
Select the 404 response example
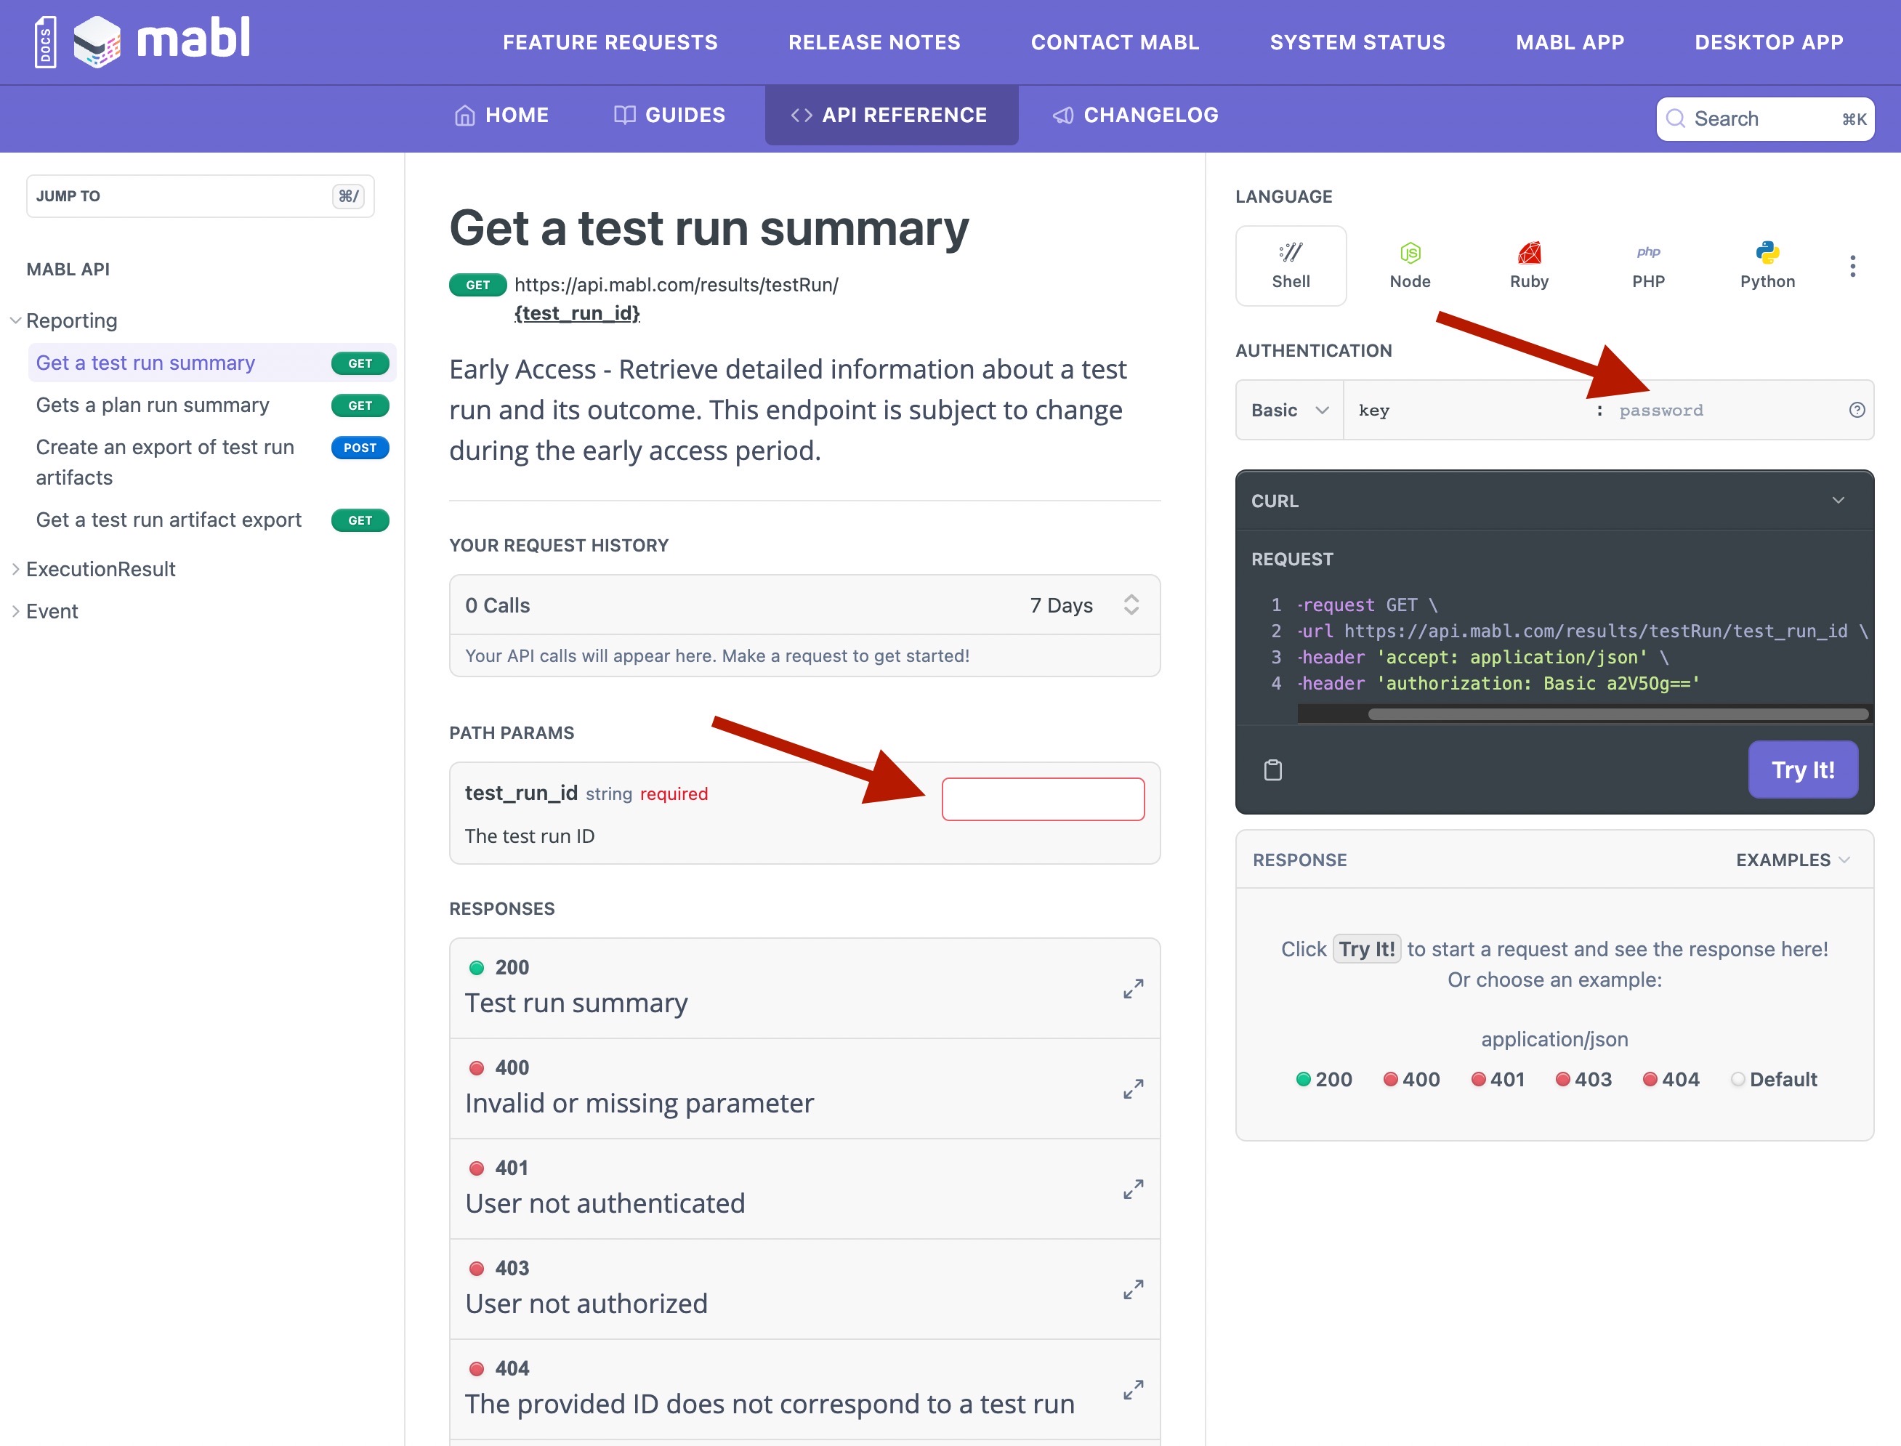pyautogui.click(x=1671, y=1079)
